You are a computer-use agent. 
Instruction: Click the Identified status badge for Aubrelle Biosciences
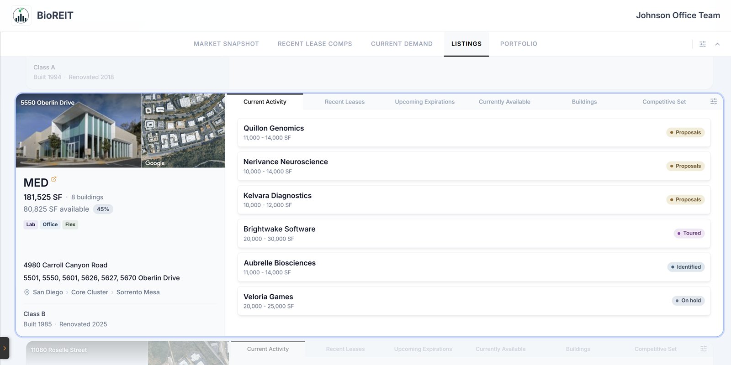(686, 267)
